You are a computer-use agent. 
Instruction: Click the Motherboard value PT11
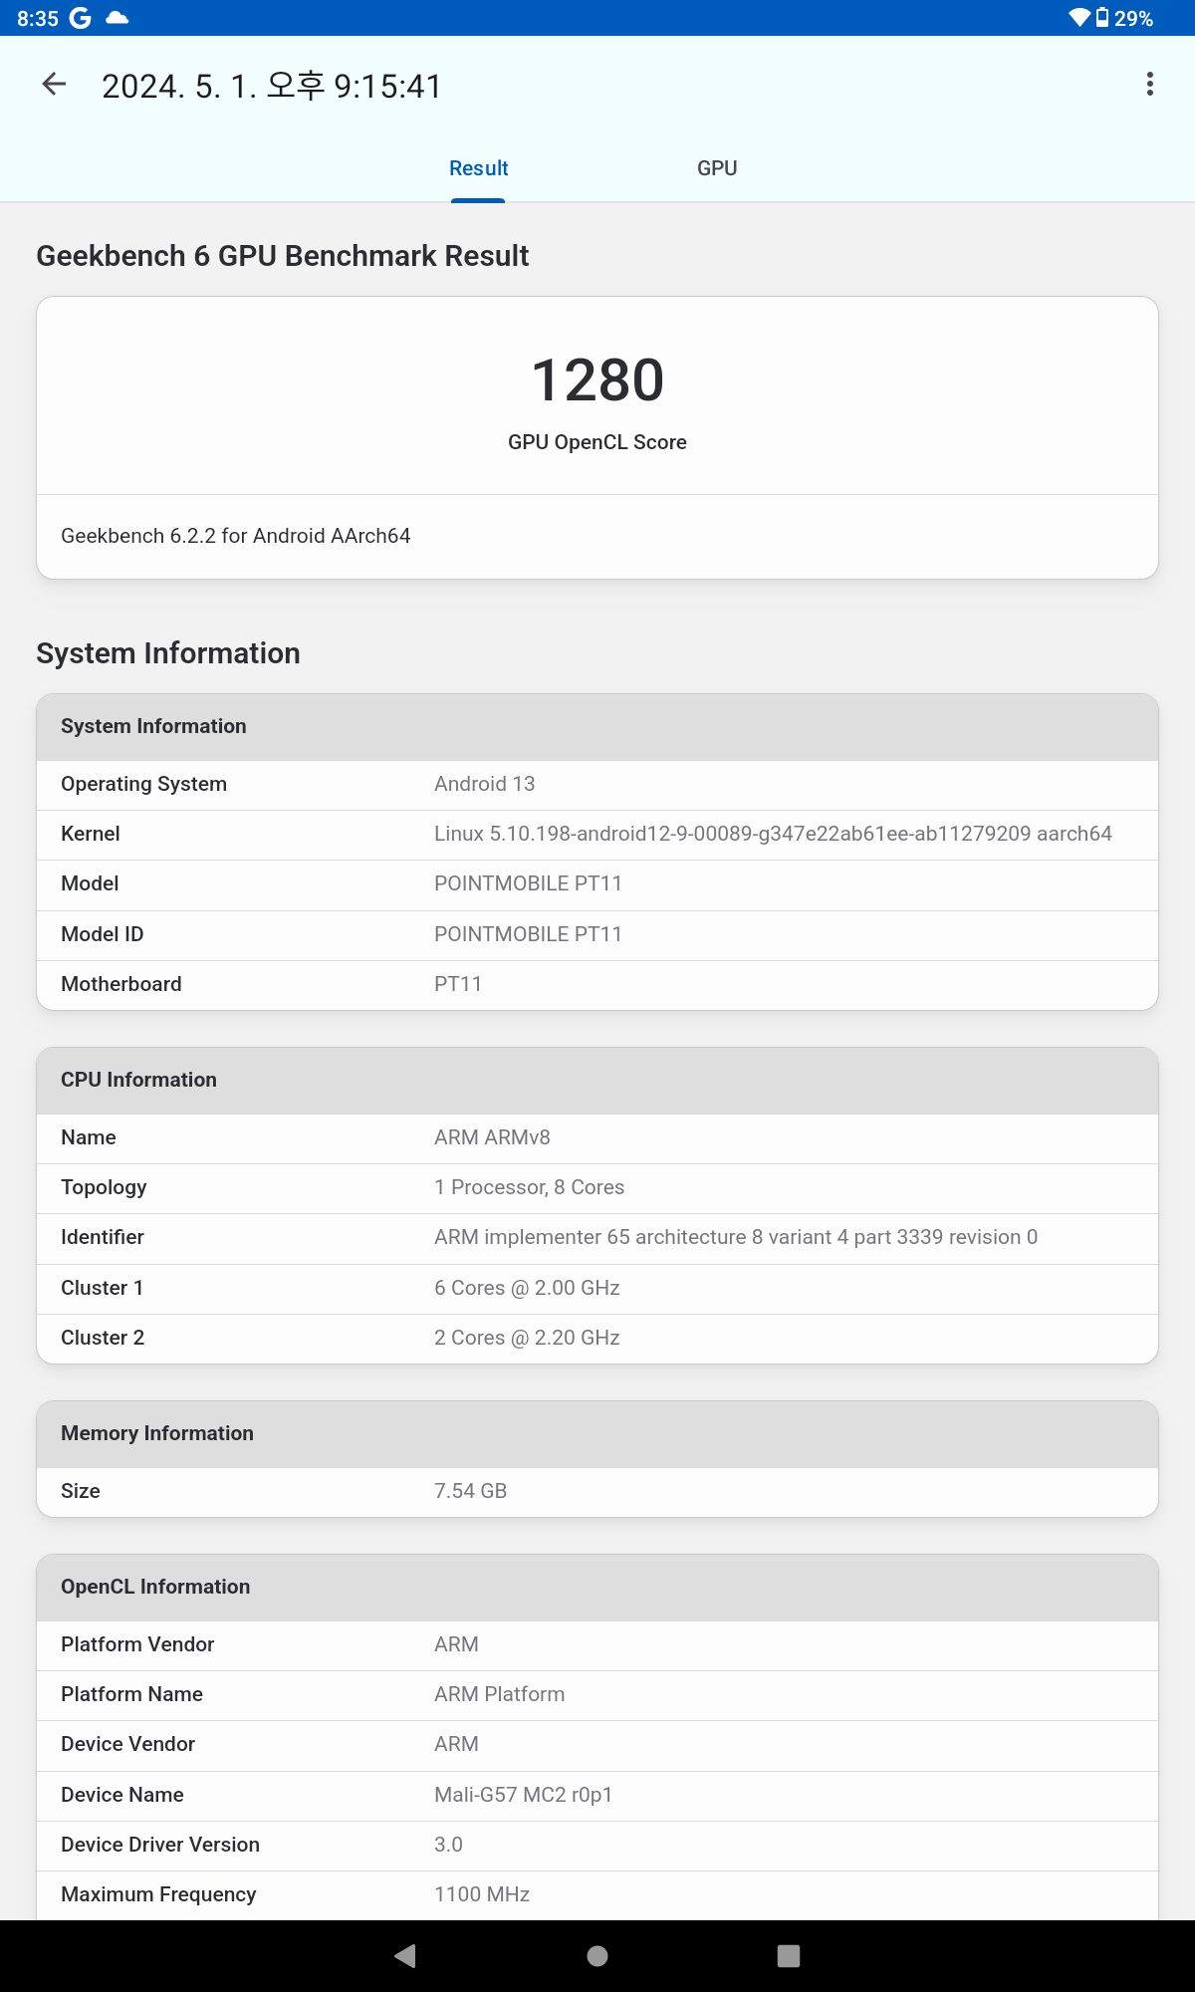[458, 984]
